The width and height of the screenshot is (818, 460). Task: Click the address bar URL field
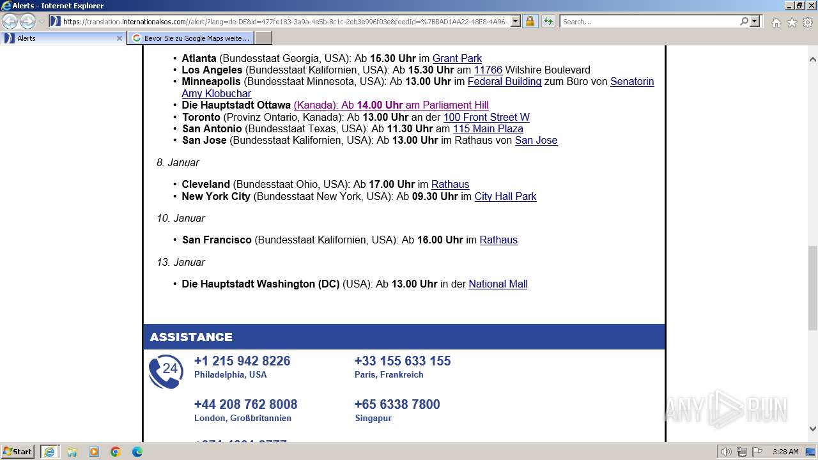tap(285, 21)
